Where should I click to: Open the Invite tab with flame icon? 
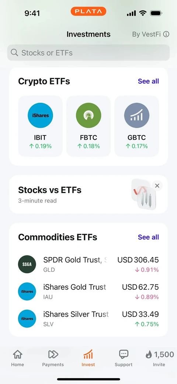coord(159,358)
